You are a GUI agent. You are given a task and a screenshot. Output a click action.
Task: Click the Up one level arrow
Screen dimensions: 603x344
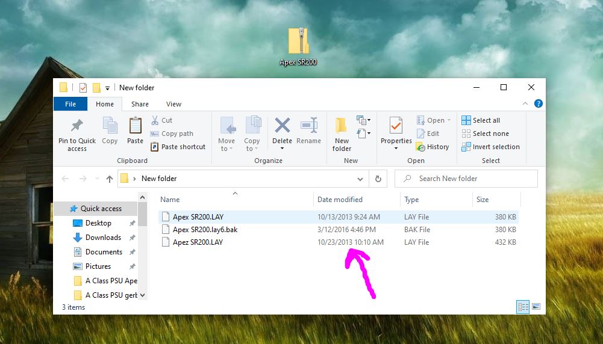tap(110, 179)
